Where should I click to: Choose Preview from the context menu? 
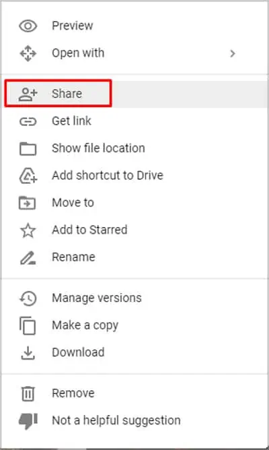[x=134, y=26]
